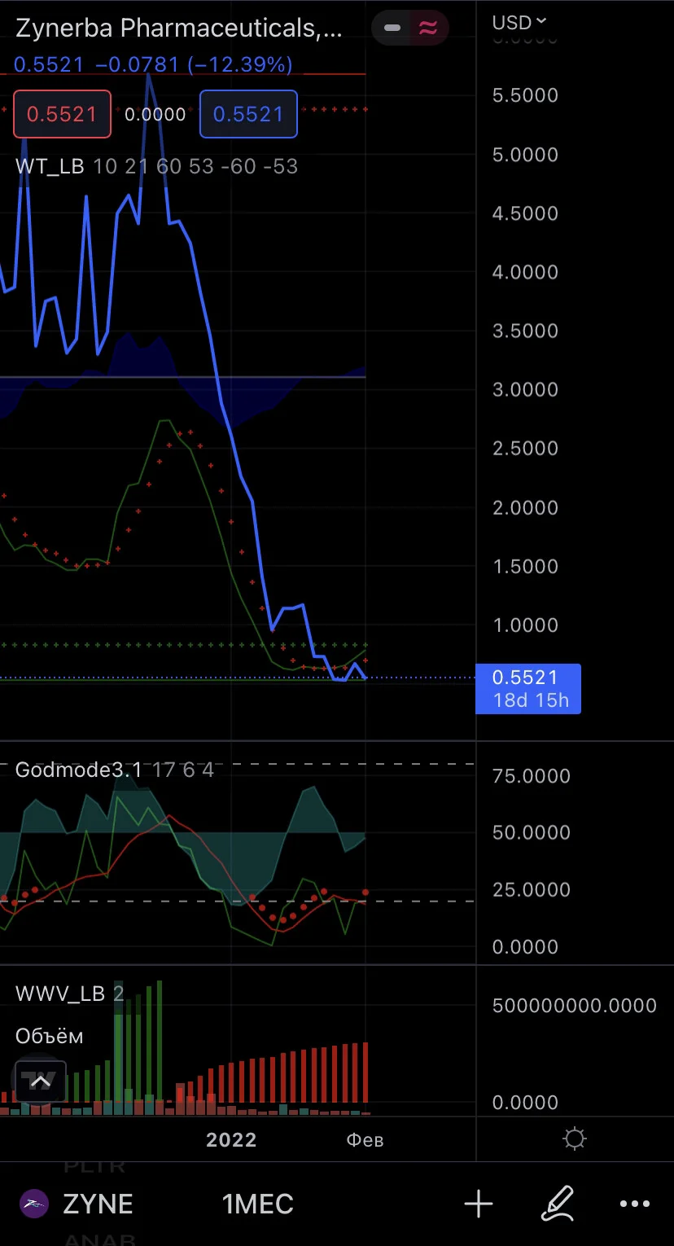Tap the 500000000.0000 volume scale label
Screen dimensions: 674x1246
(x=574, y=1006)
